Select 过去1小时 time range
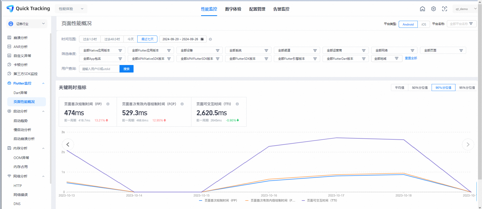 (90, 39)
